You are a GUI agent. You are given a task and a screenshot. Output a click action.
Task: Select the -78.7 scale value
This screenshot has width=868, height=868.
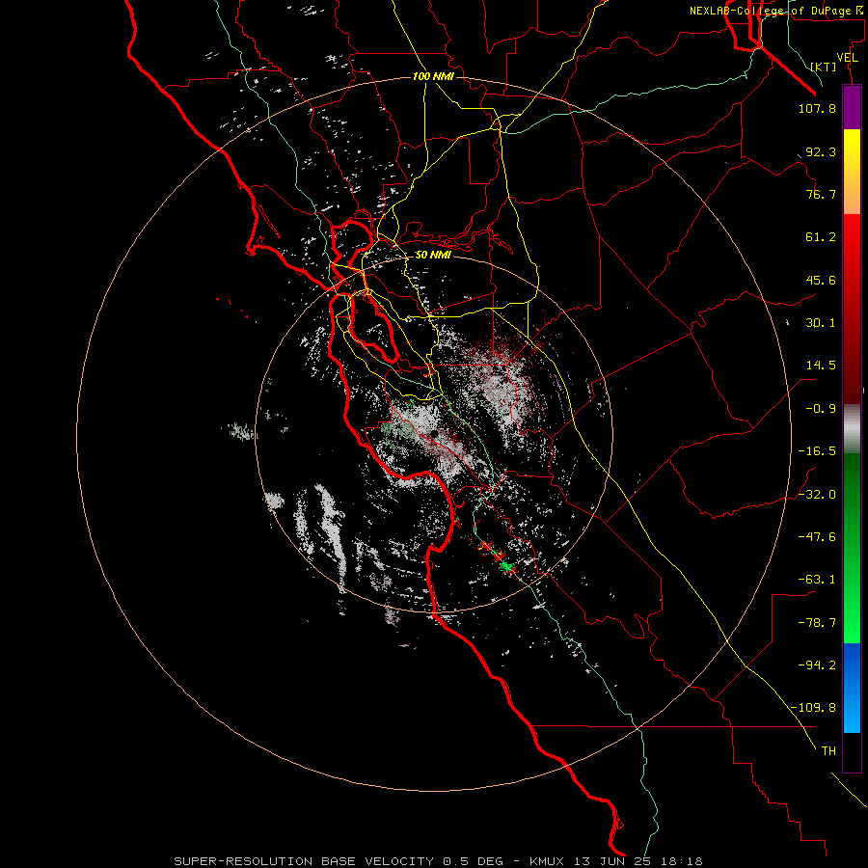pyautogui.click(x=817, y=623)
